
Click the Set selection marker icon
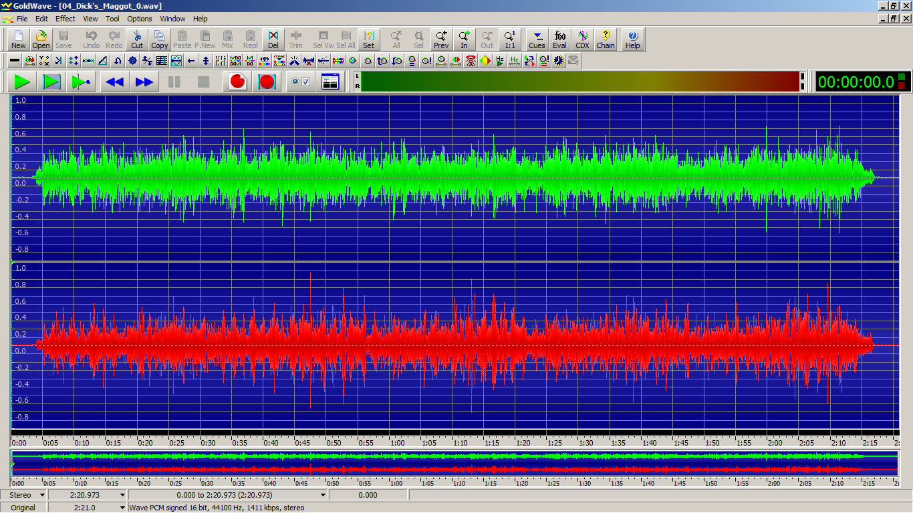(x=368, y=39)
